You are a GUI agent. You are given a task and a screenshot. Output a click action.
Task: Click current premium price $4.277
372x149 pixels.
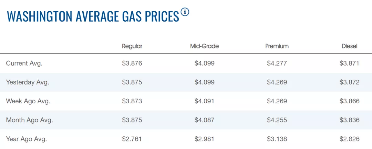pyautogui.click(x=277, y=63)
